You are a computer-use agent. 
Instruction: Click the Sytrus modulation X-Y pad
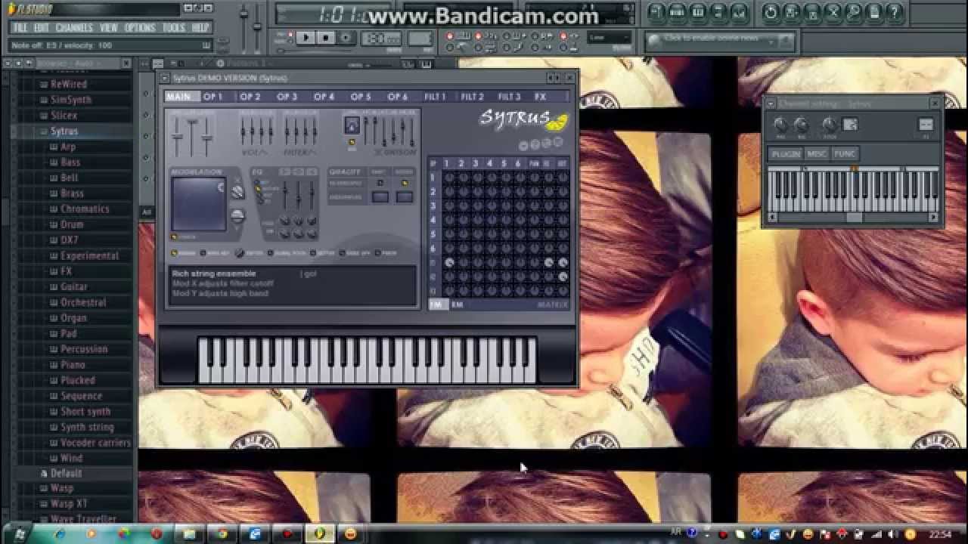199,204
